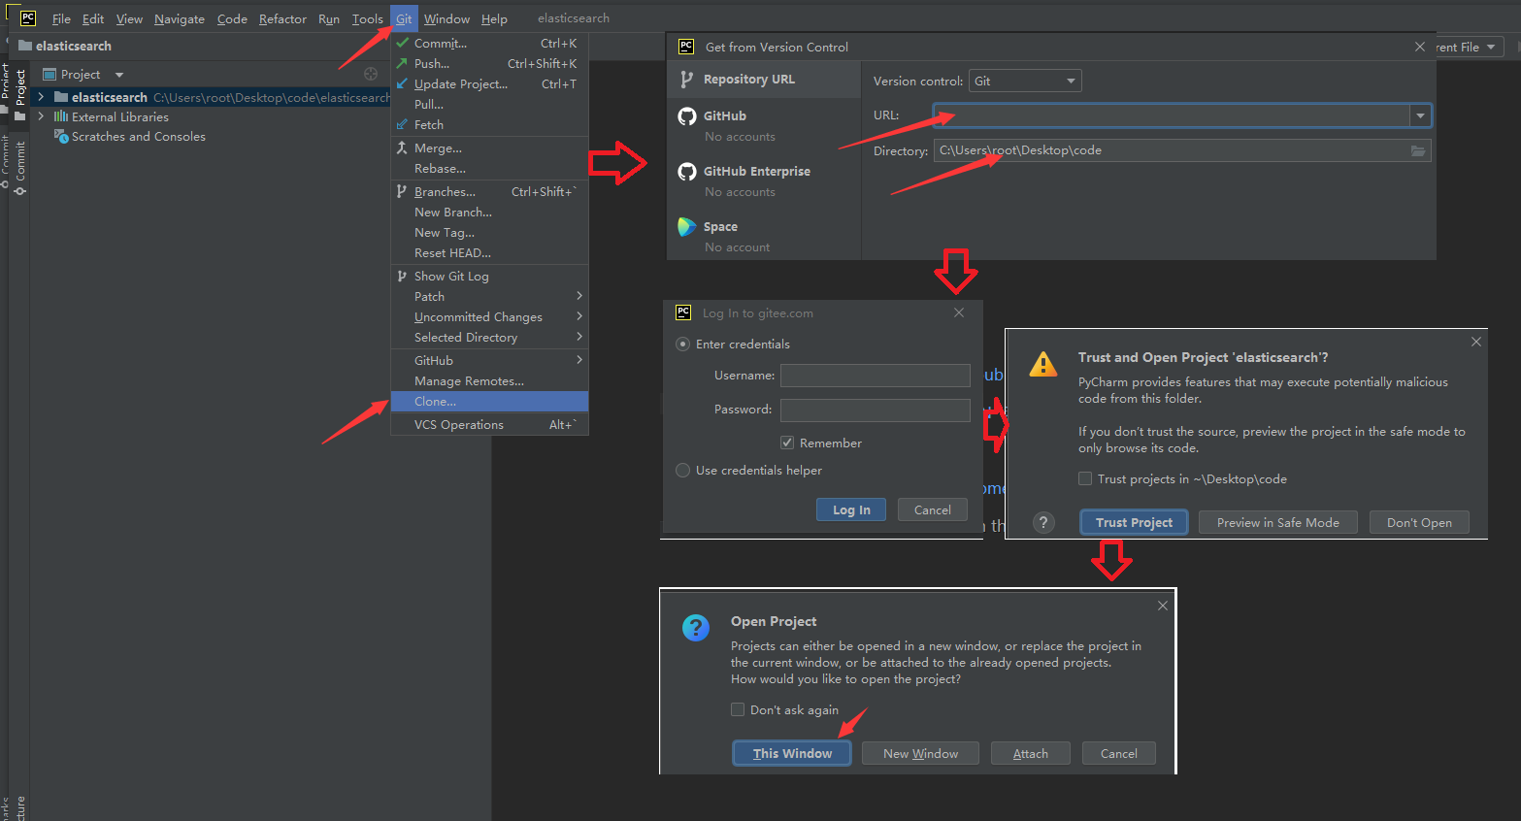Close the Trust and Open Project dialog
The width and height of the screenshot is (1521, 821).
1476,342
